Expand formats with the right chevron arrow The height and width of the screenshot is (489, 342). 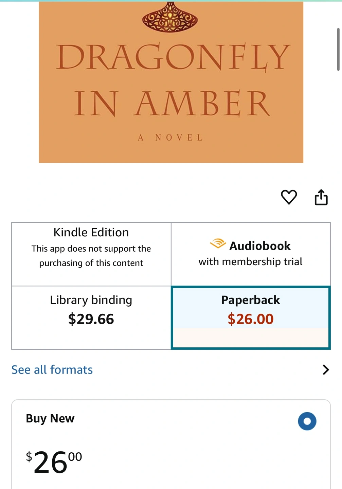326,369
